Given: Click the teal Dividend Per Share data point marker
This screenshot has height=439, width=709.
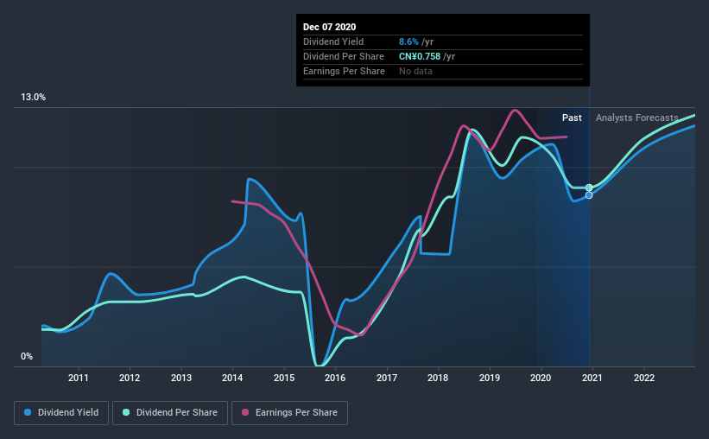Looking at the screenshot, I should [x=589, y=188].
